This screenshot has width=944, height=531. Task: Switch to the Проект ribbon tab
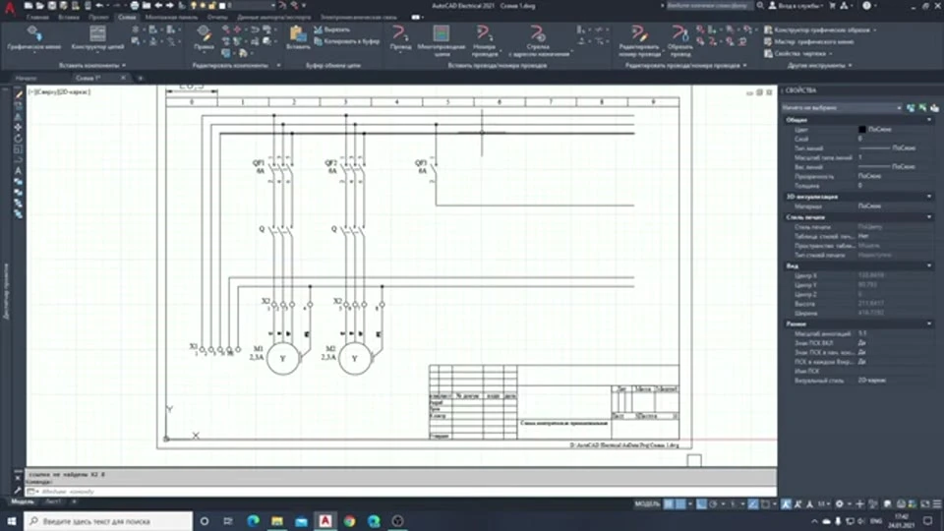(98, 18)
